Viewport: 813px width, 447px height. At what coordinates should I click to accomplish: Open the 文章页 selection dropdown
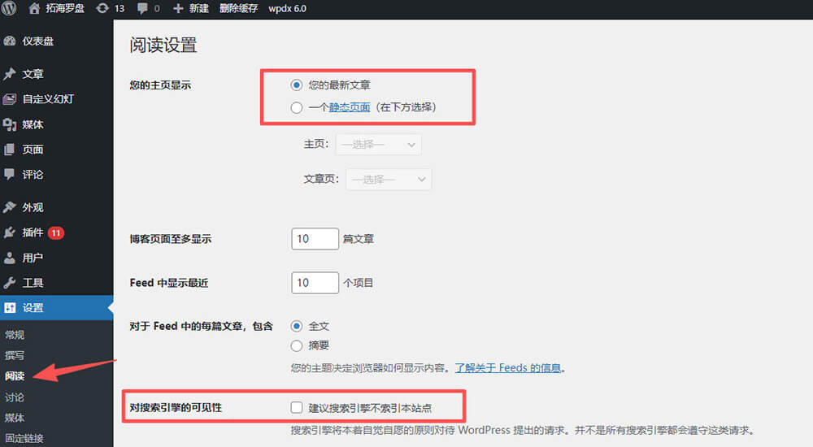click(x=388, y=180)
